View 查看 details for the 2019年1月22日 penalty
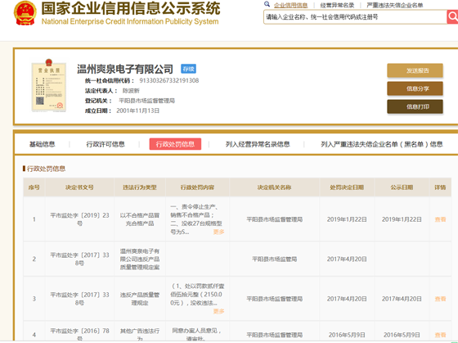Image resolution: width=458 pixels, height=343 pixels. [440, 219]
